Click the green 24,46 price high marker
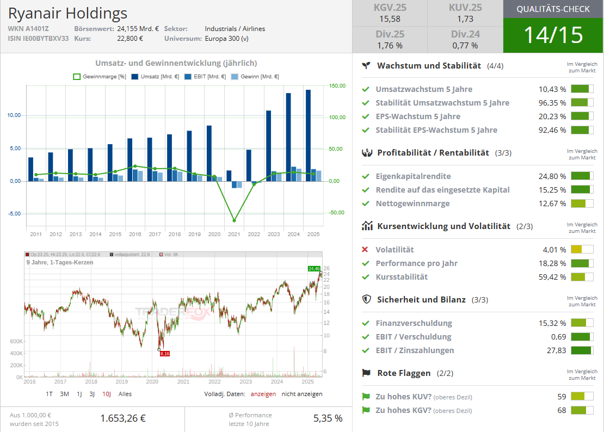The width and height of the screenshot is (604, 432). (x=314, y=269)
